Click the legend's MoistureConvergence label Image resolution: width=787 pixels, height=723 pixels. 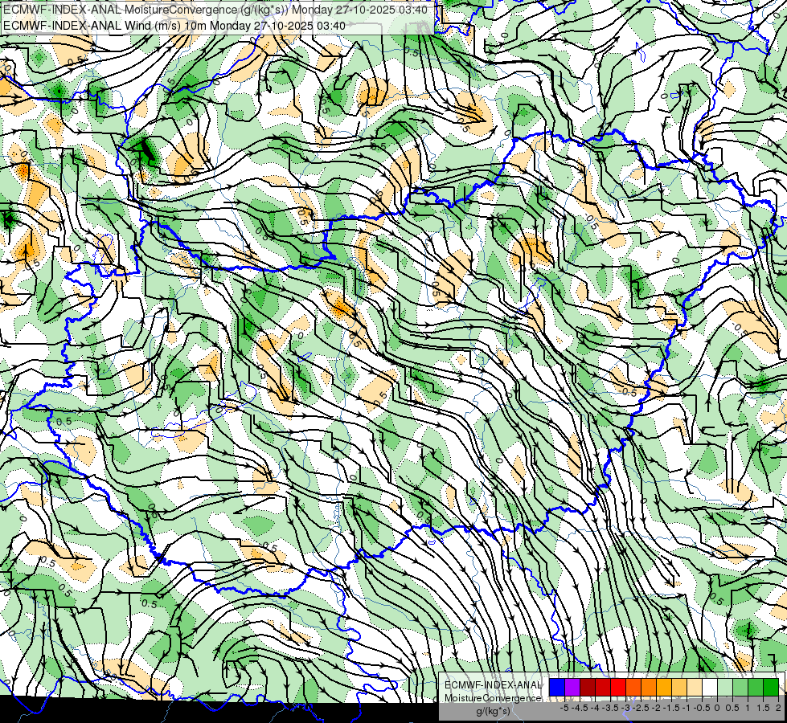pos(493,698)
